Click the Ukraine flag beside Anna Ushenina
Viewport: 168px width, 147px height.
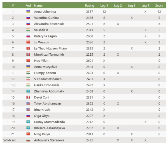click(28, 11)
